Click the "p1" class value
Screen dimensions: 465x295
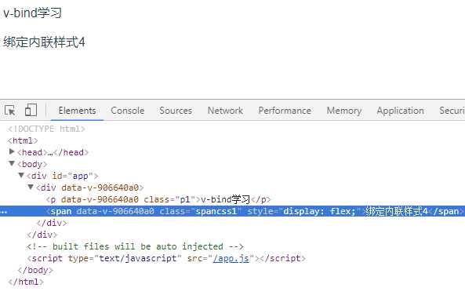[185, 199]
